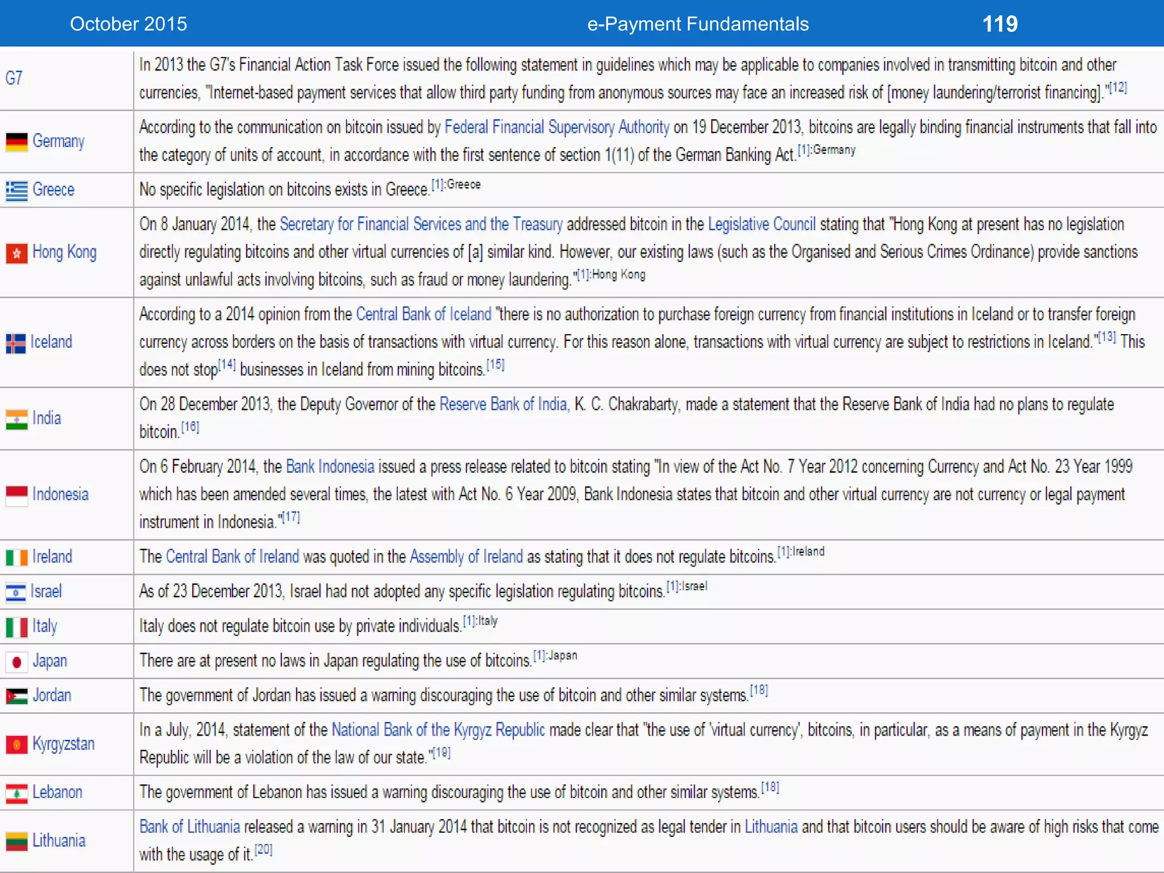The height and width of the screenshot is (873, 1164).
Task: Follow Secretary for Financial Services and the Treasury link
Action: (x=421, y=225)
